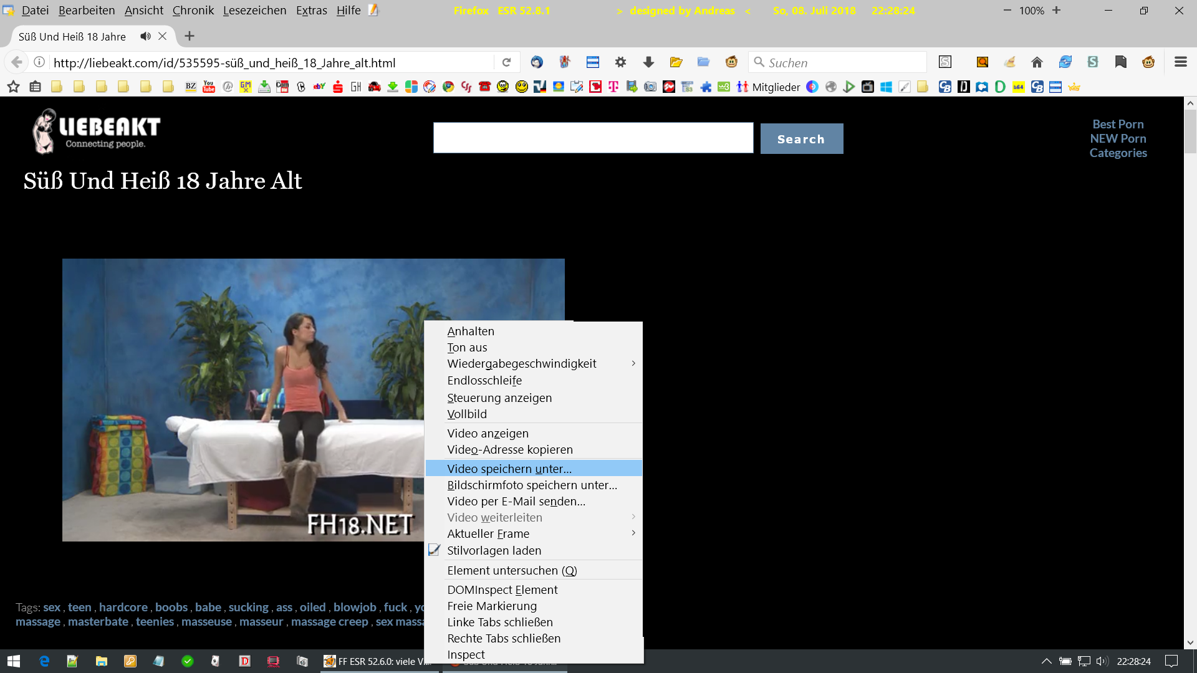This screenshot has width=1197, height=673.
Task: Toggle Stilvorlagen laden checkbox entry
Action: [494, 551]
